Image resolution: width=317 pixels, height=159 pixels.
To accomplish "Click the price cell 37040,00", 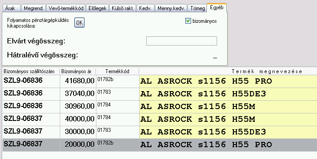I will coord(78,94).
